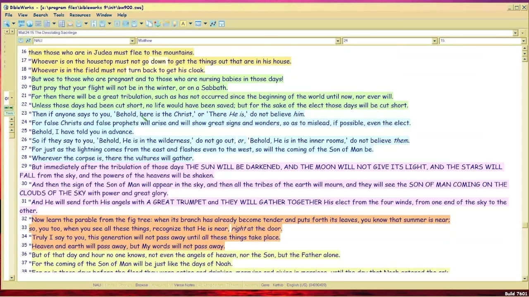Open the Help menu
The width and height of the screenshot is (529, 297).
pyautogui.click(x=122, y=15)
